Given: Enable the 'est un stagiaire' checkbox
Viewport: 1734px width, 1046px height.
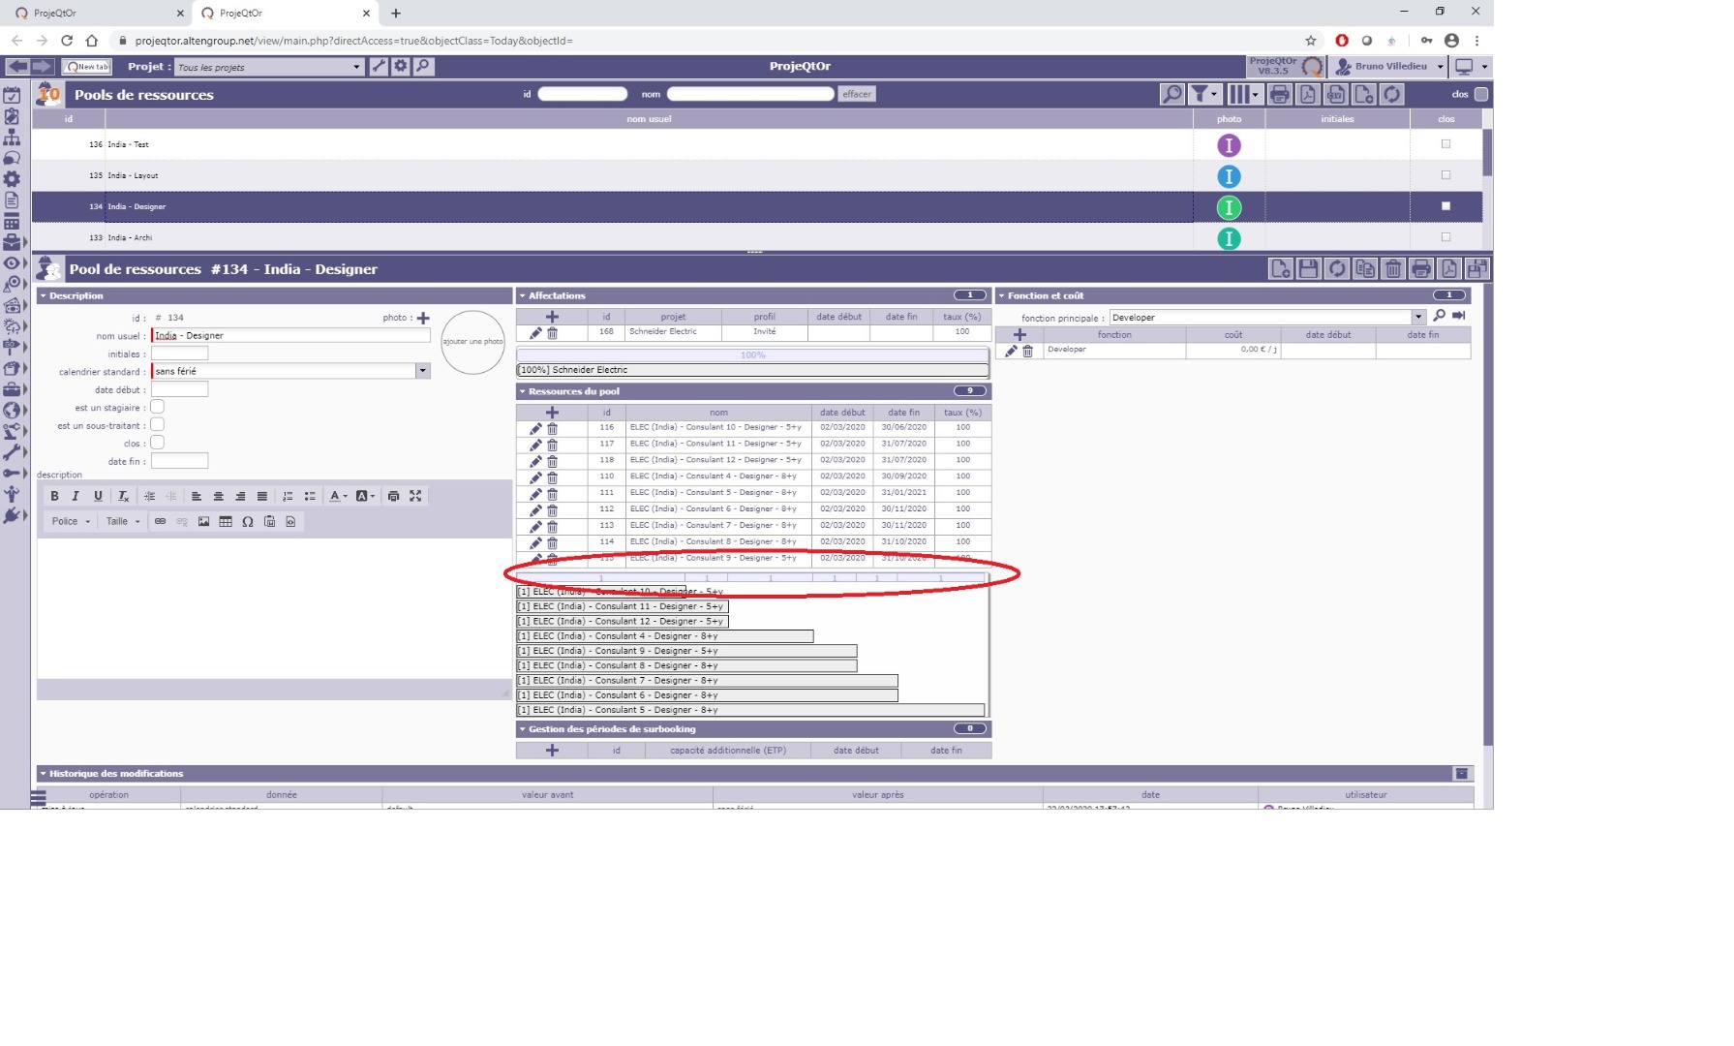Looking at the screenshot, I should [x=158, y=407].
